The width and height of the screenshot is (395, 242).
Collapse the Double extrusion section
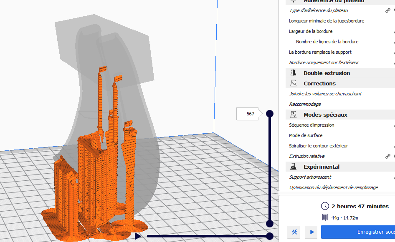[327, 73]
